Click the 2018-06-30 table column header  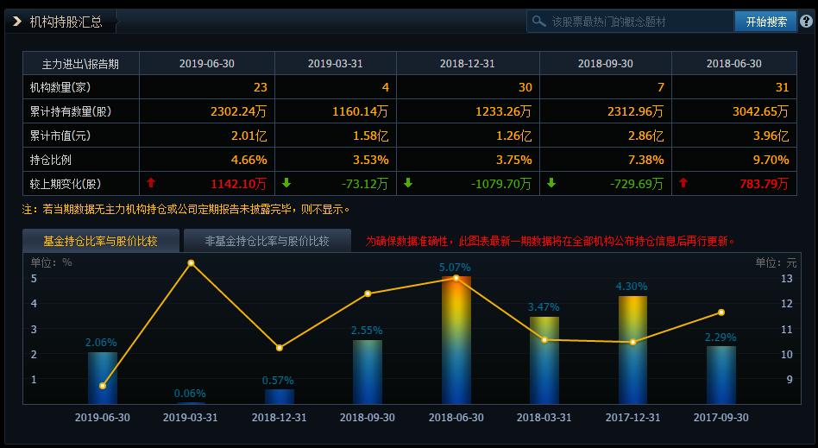coord(734,63)
